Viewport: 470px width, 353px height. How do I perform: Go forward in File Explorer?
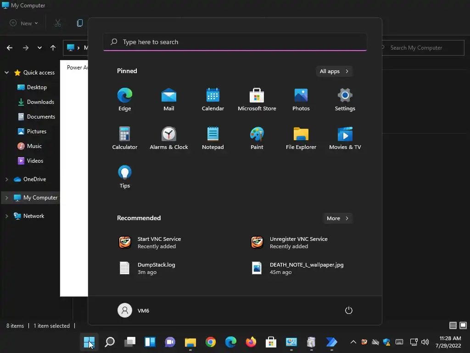tap(26, 48)
